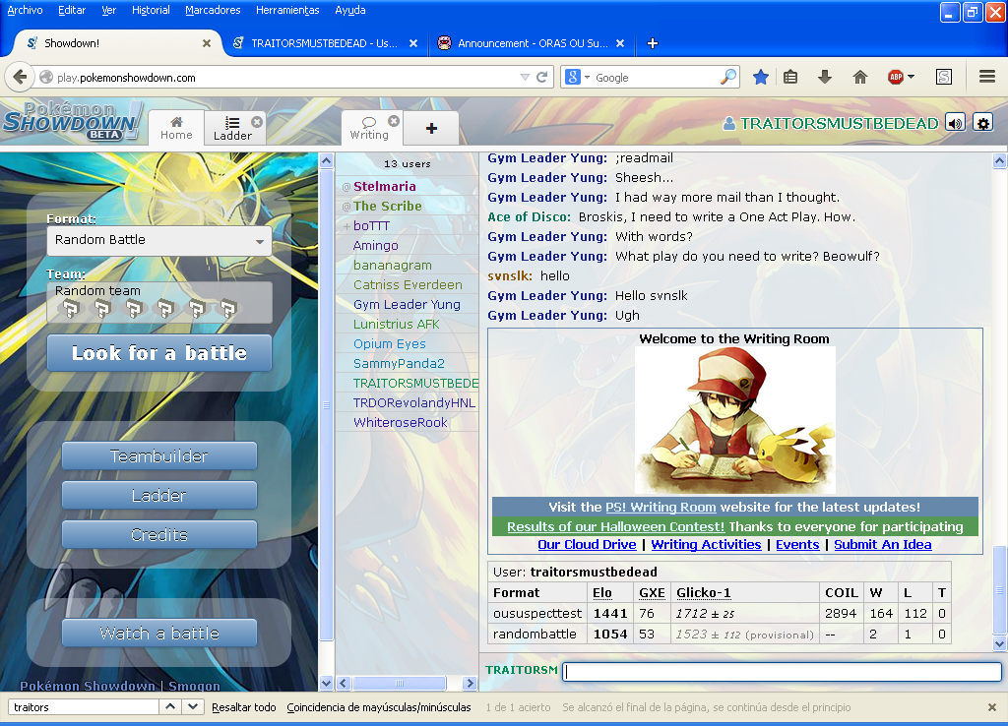Click the chat message input field
Viewport: 1008px width, 726px height.
(782, 672)
